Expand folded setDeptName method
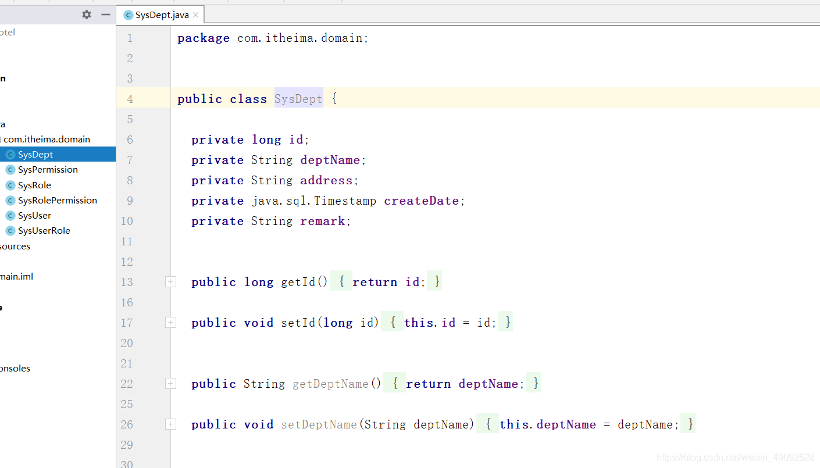820x468 pixels. pos(170,424)
